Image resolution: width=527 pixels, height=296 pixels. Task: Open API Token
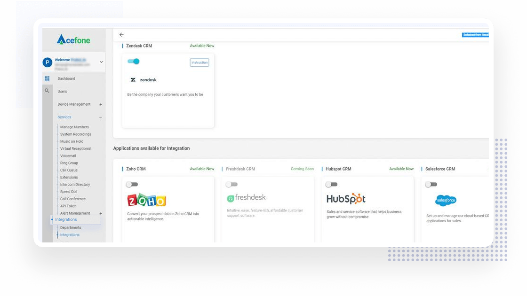(68, 206)
